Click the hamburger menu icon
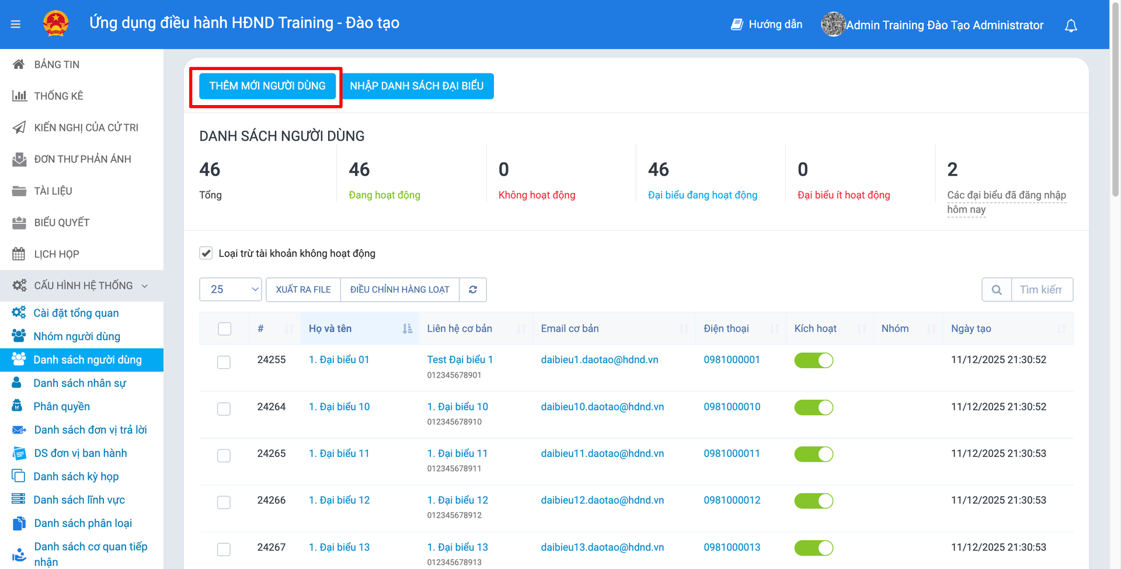This screenshot has height=569, width=1121. pos(16,24)
